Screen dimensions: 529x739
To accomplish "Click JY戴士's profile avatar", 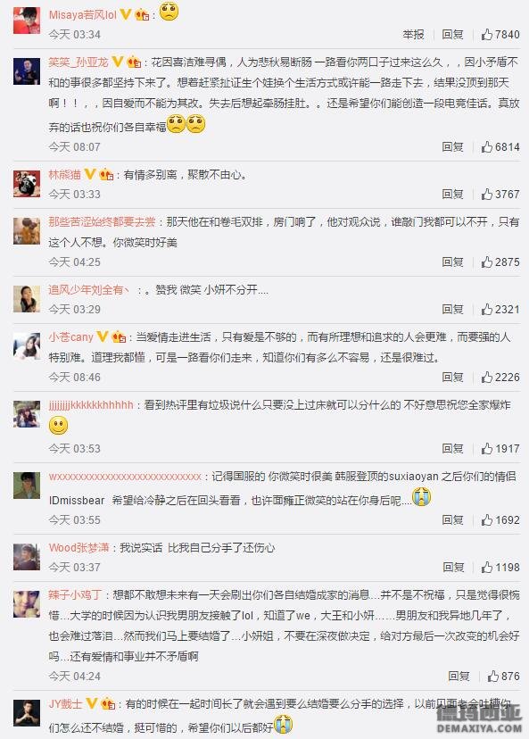I will coord(27,712).
